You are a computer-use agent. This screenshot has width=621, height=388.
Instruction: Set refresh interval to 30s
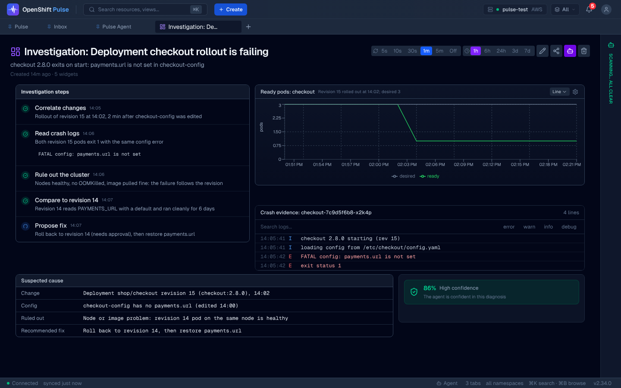(x=412, y=51)
